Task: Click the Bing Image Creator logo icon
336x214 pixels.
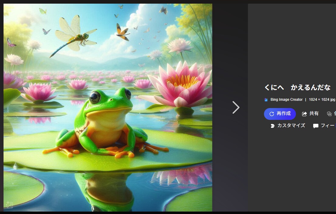Action: click(x=266, y=100)
